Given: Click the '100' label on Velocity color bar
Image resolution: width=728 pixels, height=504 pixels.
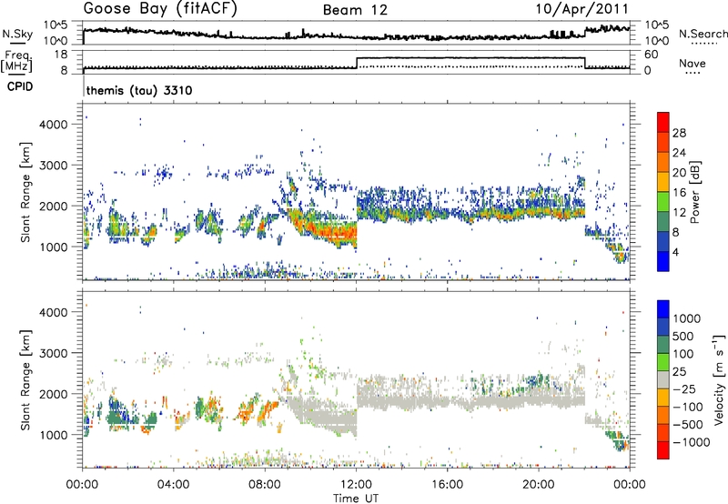Looking at the screenshot, I should tap(683, 354).
